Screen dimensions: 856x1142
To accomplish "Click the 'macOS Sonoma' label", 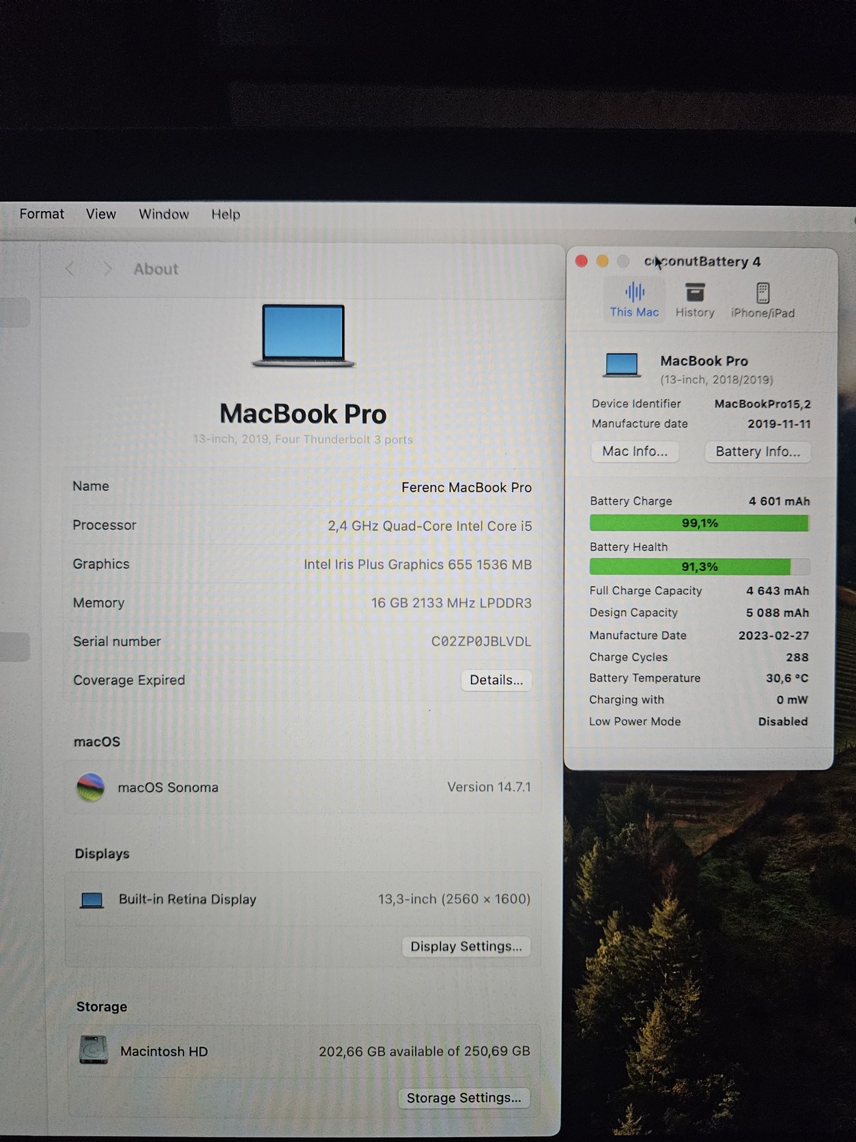I will coord(168,788).
